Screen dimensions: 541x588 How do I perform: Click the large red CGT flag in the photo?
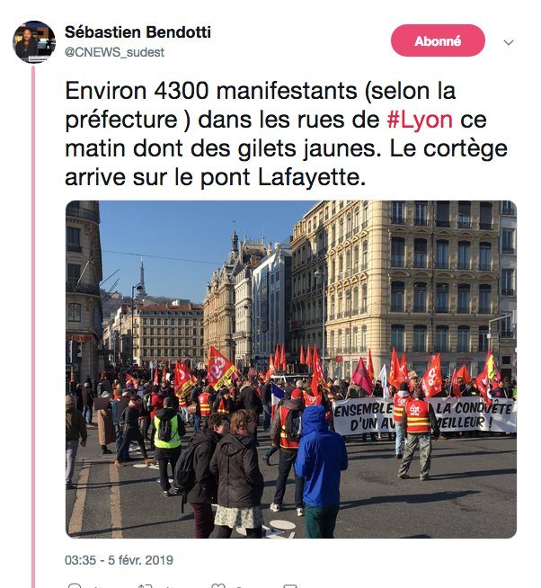(219, 367)
